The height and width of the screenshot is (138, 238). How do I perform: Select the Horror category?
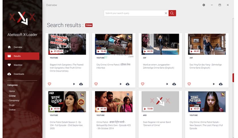pyautogui.click(x=12, y=91)
